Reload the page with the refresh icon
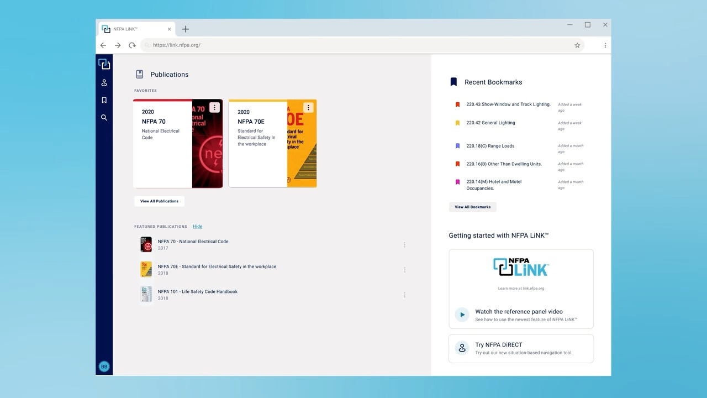Image resolution: width=707 pixels, height=398 pixels. tap(132, 45)
